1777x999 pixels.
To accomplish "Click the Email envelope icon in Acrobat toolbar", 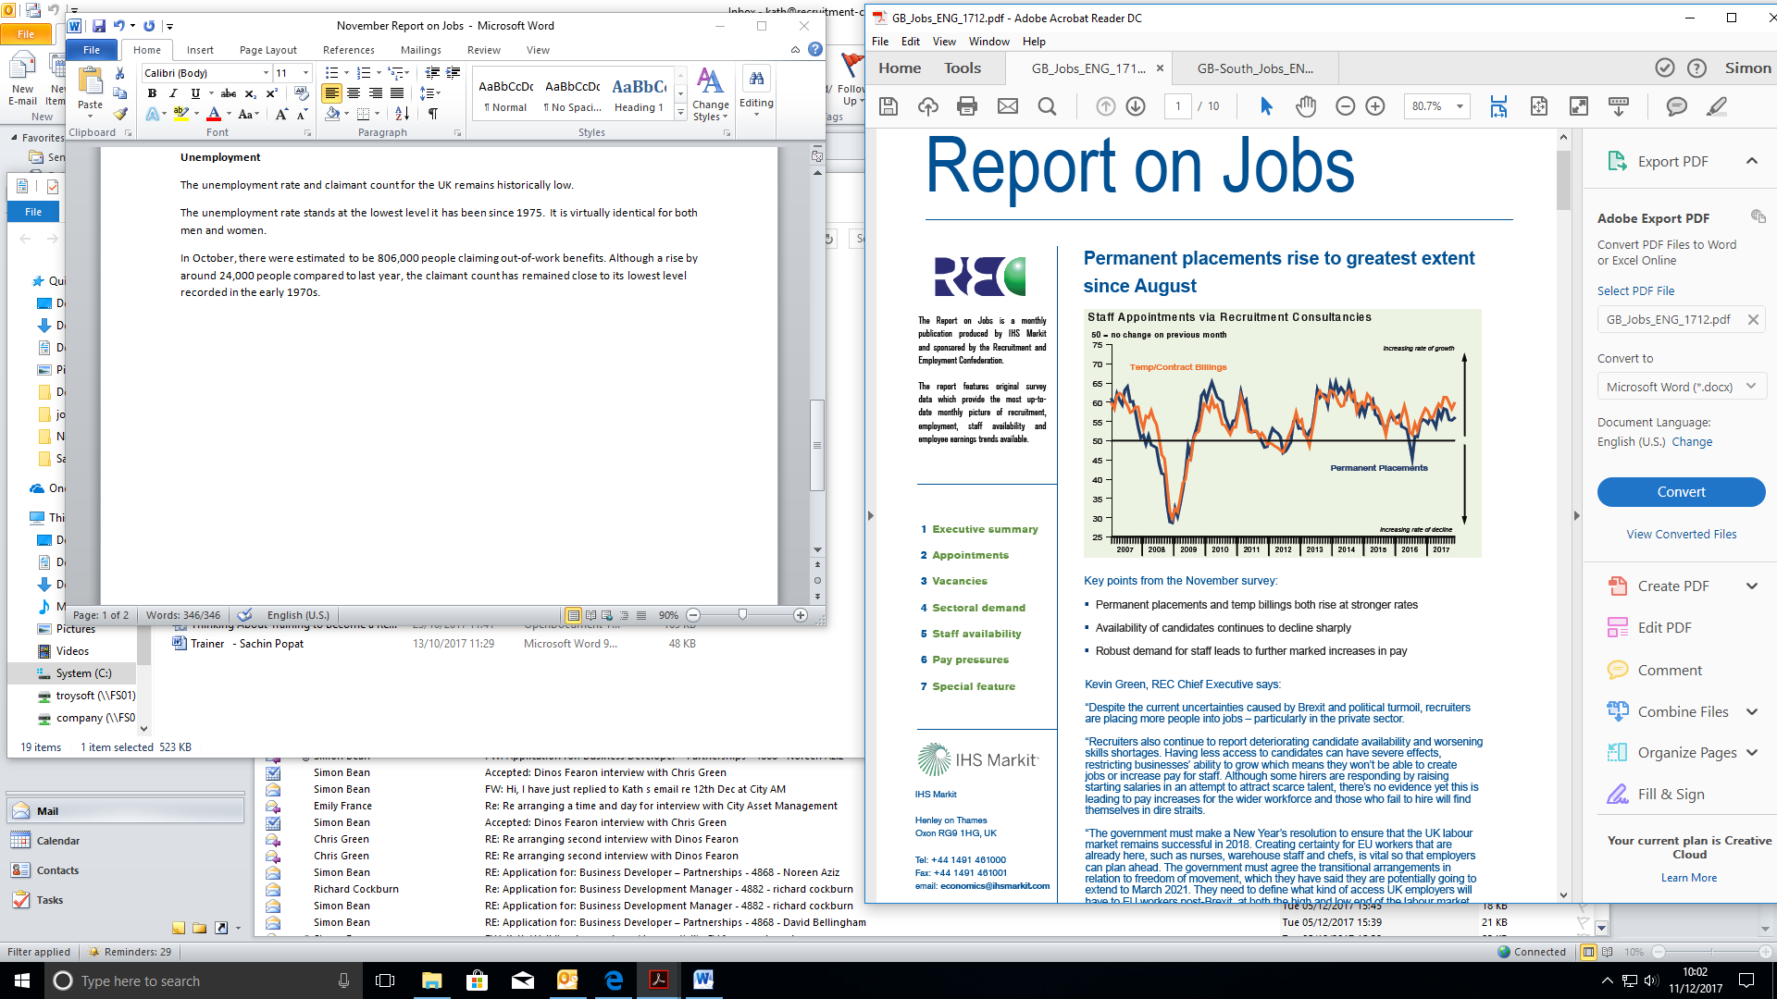I will pyautogui.click(x=1007, y=106).
